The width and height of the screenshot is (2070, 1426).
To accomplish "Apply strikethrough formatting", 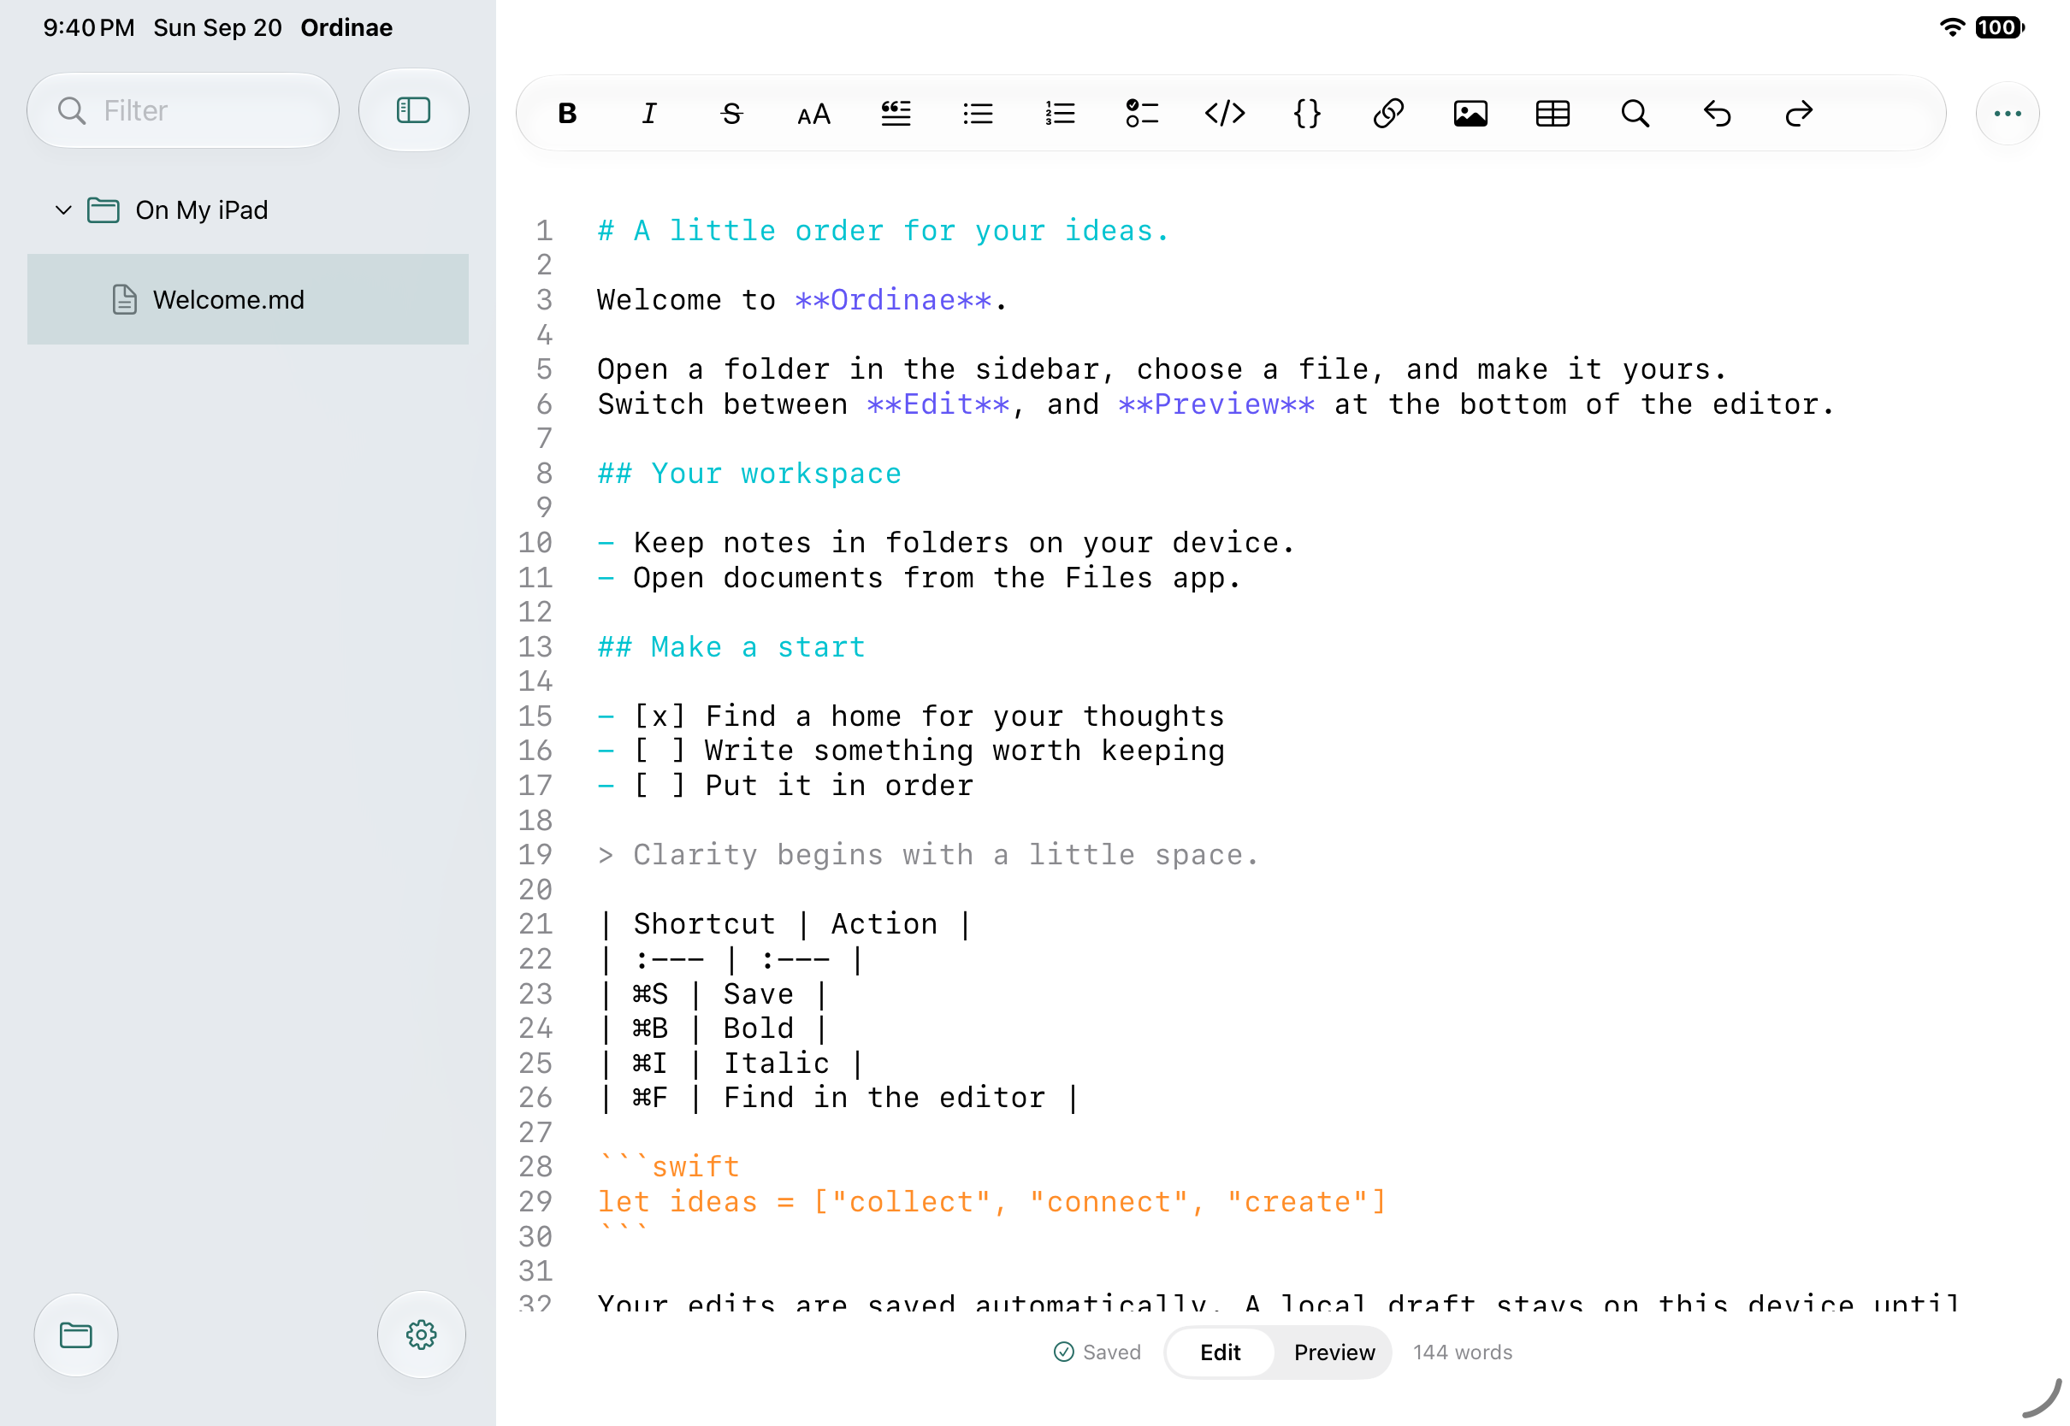I will click(x=731, y=114).
